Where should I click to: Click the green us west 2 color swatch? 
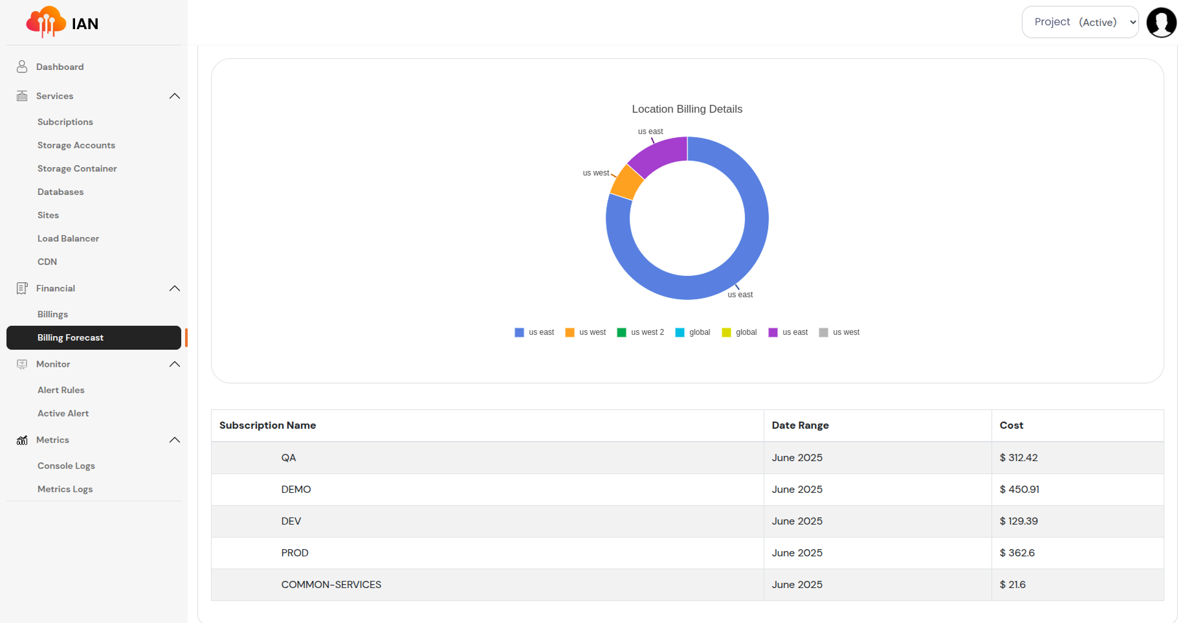coord(621,332)
